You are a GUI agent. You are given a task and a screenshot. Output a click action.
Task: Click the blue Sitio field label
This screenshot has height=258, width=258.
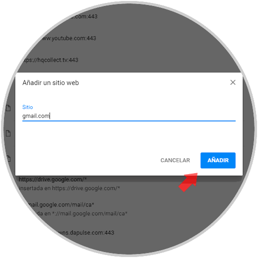(27, 107)
